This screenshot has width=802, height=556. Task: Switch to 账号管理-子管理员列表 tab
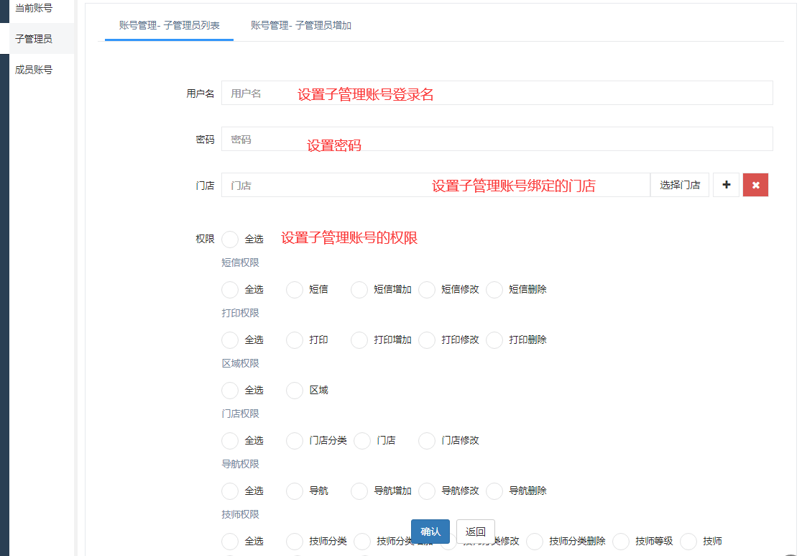tap(169, 25)
